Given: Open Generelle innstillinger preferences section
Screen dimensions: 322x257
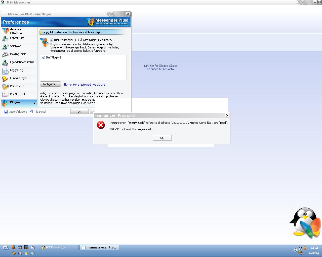Looking at the screenshot, I should (19, 31).
